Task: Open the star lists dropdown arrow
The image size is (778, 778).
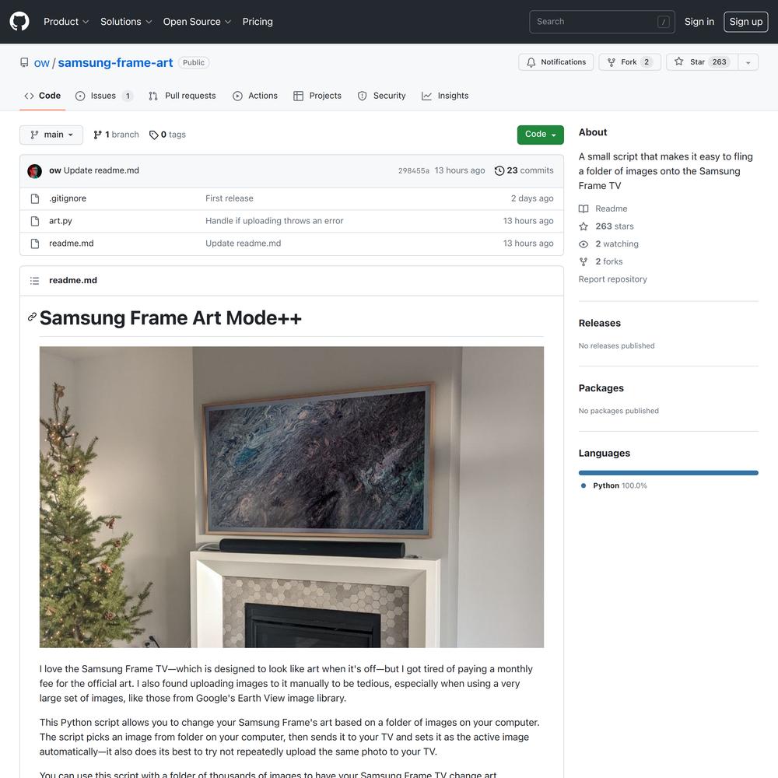Action: click(748, 62)
